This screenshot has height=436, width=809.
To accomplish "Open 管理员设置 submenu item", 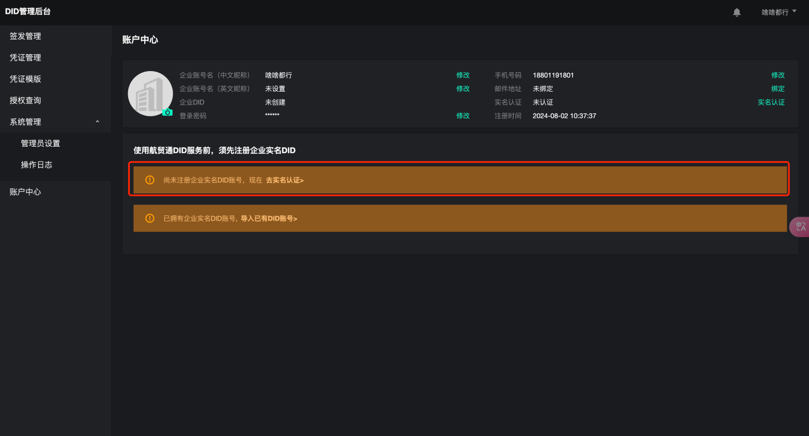I will (x=41, y=143).
